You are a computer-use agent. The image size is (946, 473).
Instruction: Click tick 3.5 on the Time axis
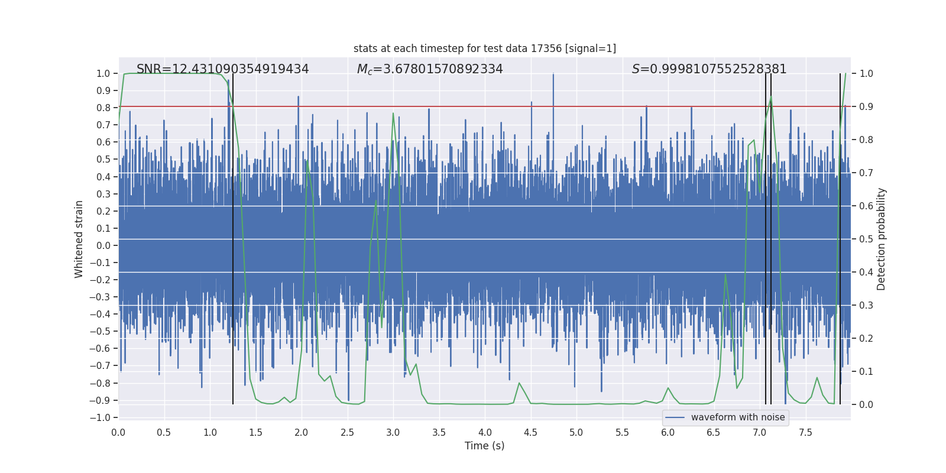coord(439,432)
